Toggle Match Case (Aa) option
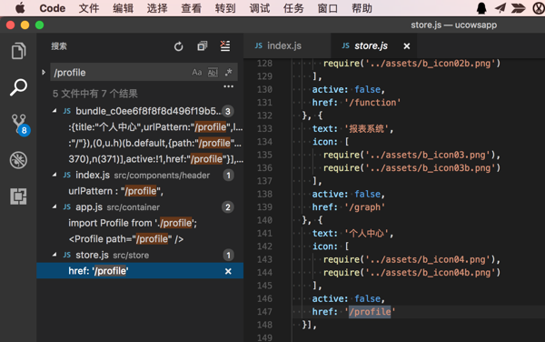 [x=197, y=73]
